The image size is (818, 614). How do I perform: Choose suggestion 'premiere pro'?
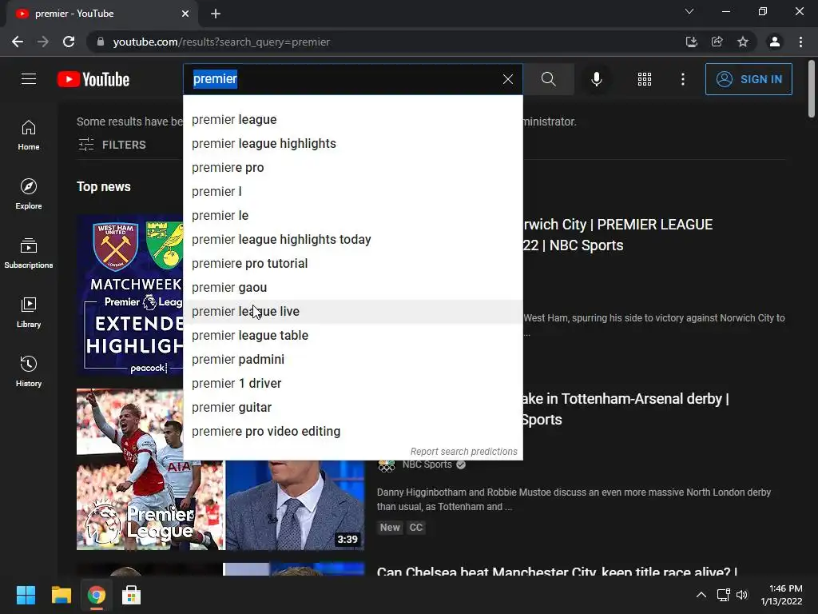pyautogui.click(x=352, y=168)
